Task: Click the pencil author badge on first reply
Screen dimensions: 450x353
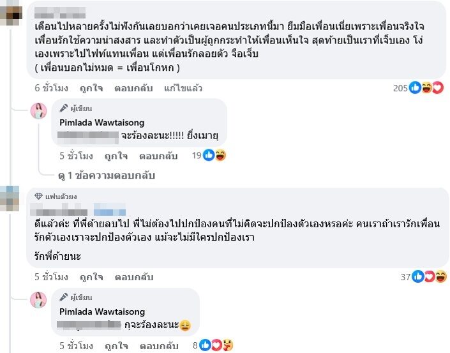Action: pos(64,108)
